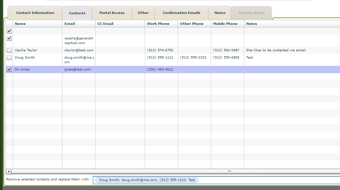Click email jones@test.com
Image resolution: width=340 pixels, height=190 pixels.
pos(77,70)
